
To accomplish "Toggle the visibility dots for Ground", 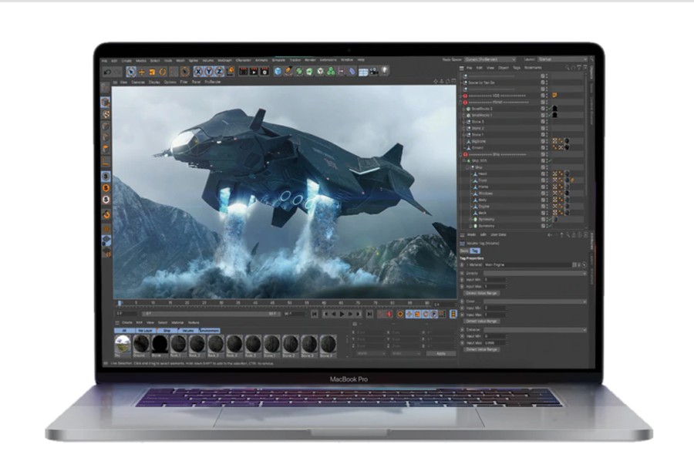I will coord(547,148).
